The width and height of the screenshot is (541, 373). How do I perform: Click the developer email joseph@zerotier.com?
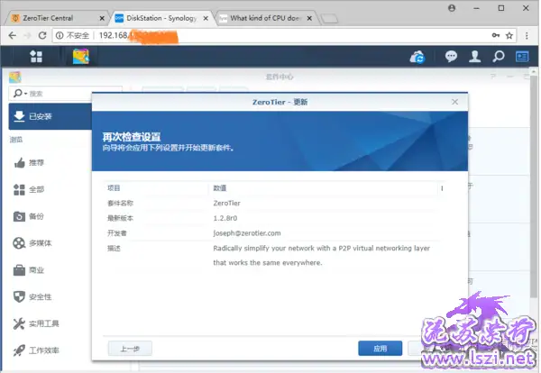[247, 233]
